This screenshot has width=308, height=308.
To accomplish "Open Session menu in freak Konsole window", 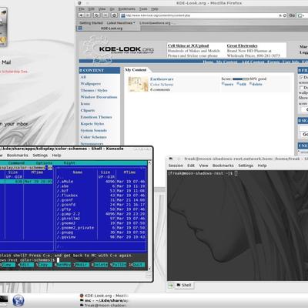I will [176, 166].
